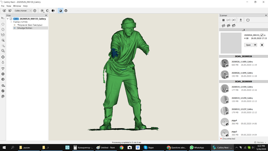Click the scanner preview (hollow dot) button
The height and width of the screenshot is (151, 268).
point(228,20)
